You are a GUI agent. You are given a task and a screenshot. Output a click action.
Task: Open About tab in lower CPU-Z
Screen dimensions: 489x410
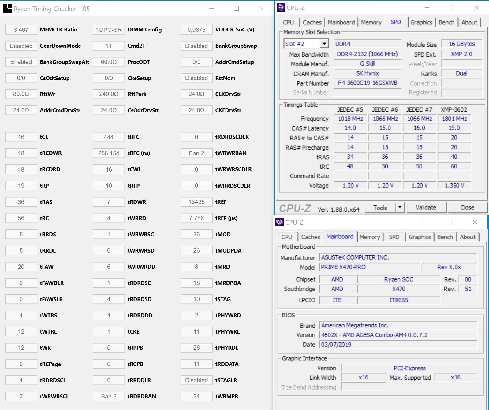[x=468, y=237]
